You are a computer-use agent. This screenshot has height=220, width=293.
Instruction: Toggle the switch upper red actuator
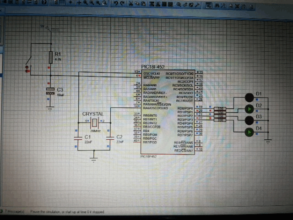(x=27, y=67)
